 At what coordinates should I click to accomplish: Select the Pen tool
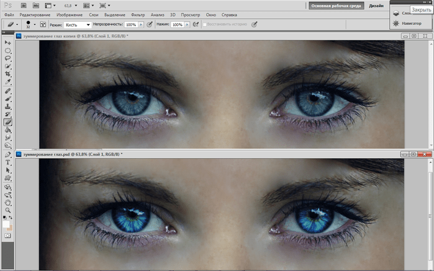pos(7,154)
